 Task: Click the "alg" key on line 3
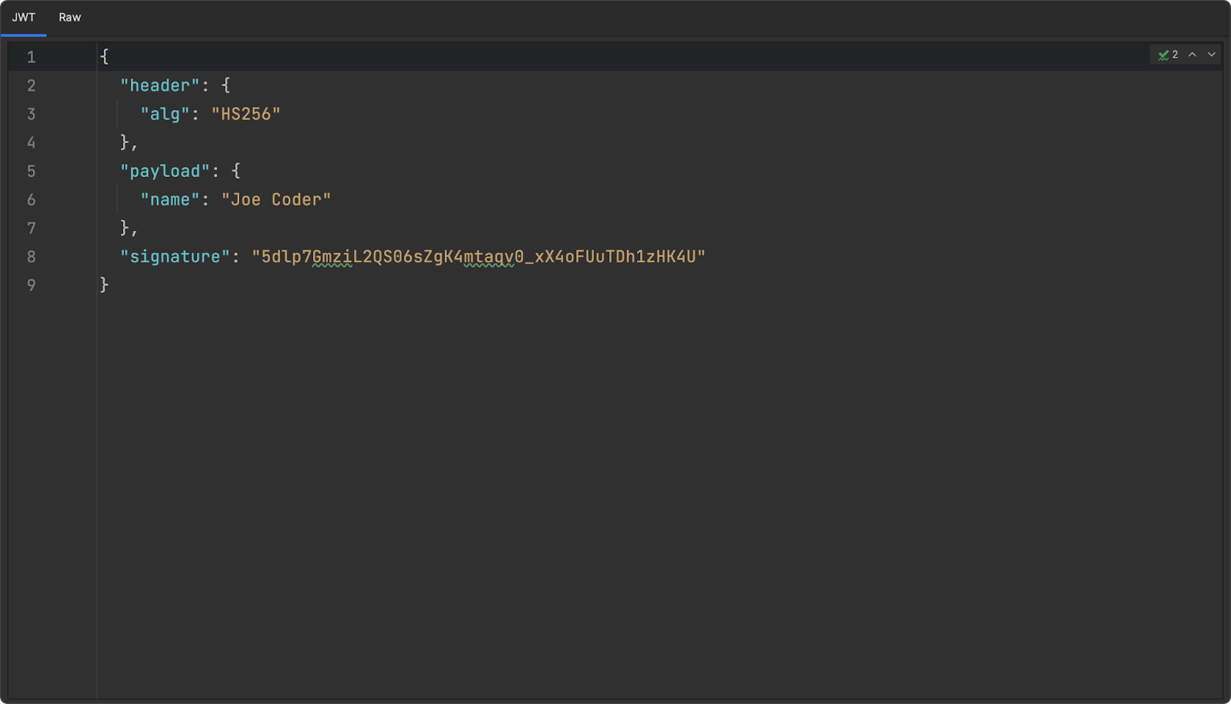point(165,114)
